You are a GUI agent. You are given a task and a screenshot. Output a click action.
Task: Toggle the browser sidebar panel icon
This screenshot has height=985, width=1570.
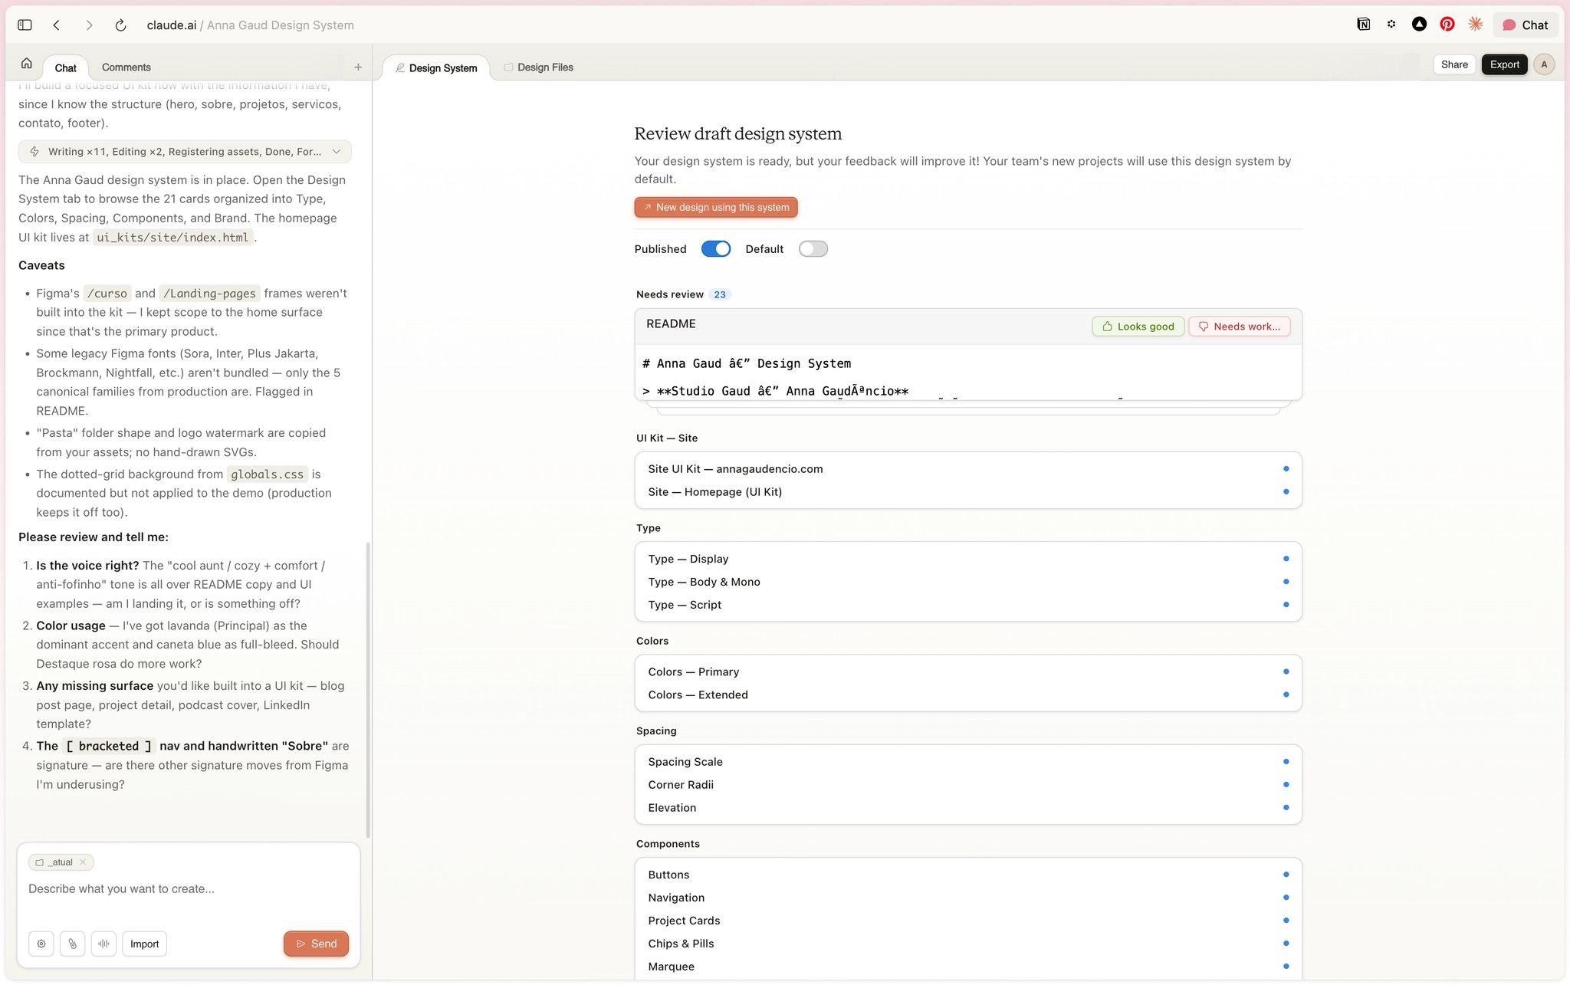(25, 25)
